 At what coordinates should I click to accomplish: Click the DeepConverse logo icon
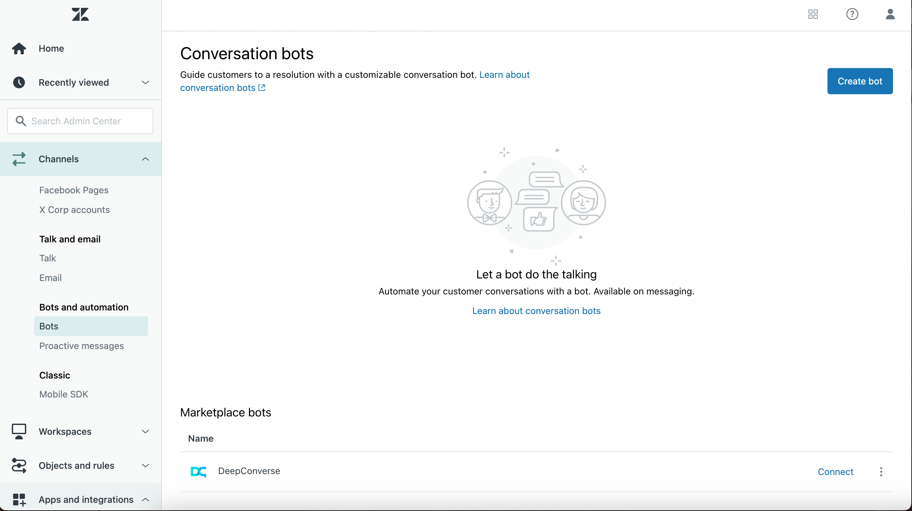point(198,471)
